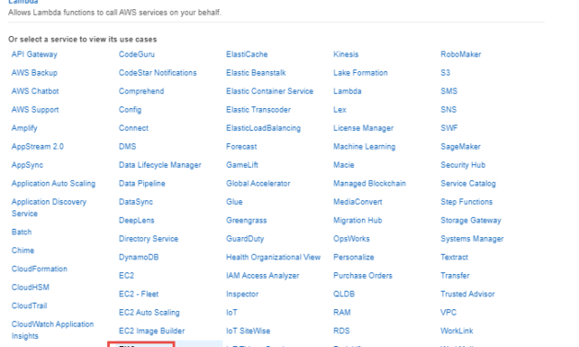Open EC2 Auto Scaling link
Screen dimensions: 579x347
(150, 313)
